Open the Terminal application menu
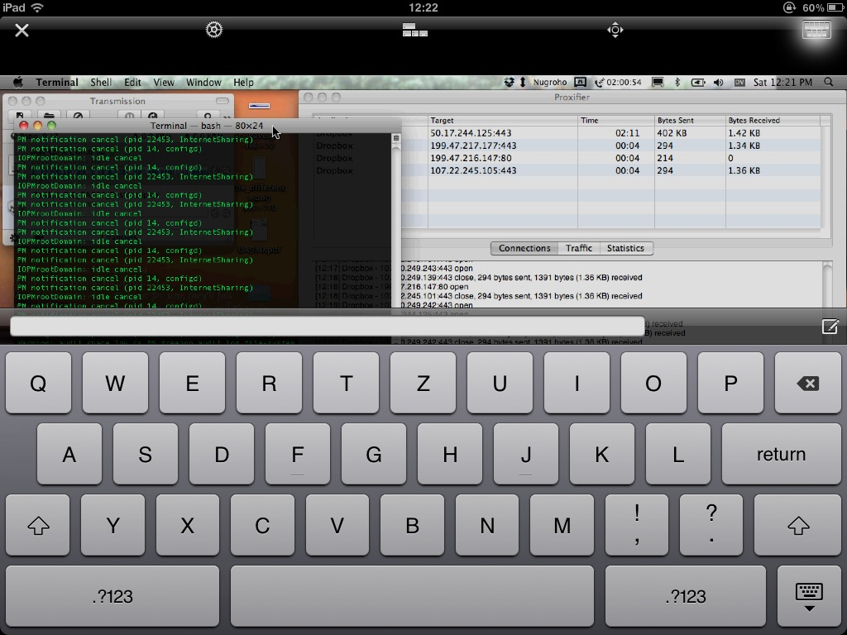This screenshot has height=635, width=847. coord(57,82)
